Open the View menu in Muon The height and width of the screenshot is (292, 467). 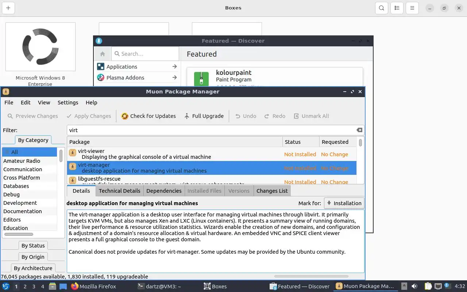click(x=44, y=103)
